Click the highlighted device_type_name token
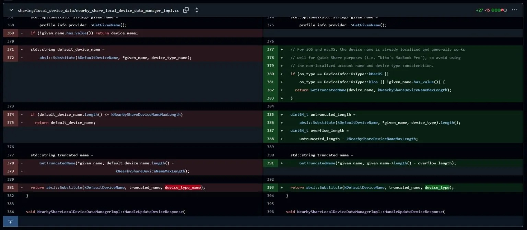The height and width of the screenshot is (230, 527). pyautogui.click(x=183, y=188)
